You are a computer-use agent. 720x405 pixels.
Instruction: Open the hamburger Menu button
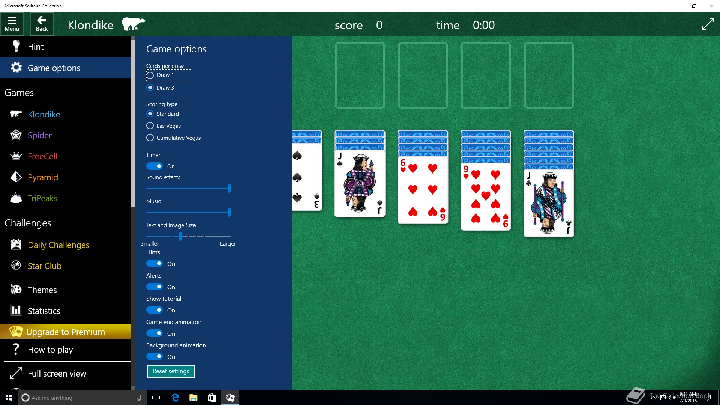click(12, 24)
